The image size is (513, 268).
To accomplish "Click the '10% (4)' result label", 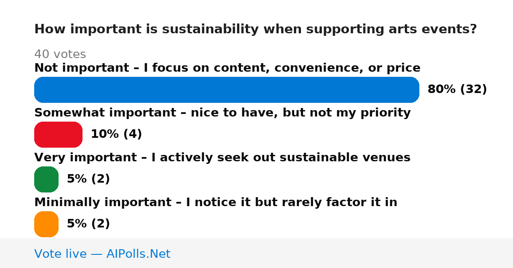I will click(x=116, y=134).
